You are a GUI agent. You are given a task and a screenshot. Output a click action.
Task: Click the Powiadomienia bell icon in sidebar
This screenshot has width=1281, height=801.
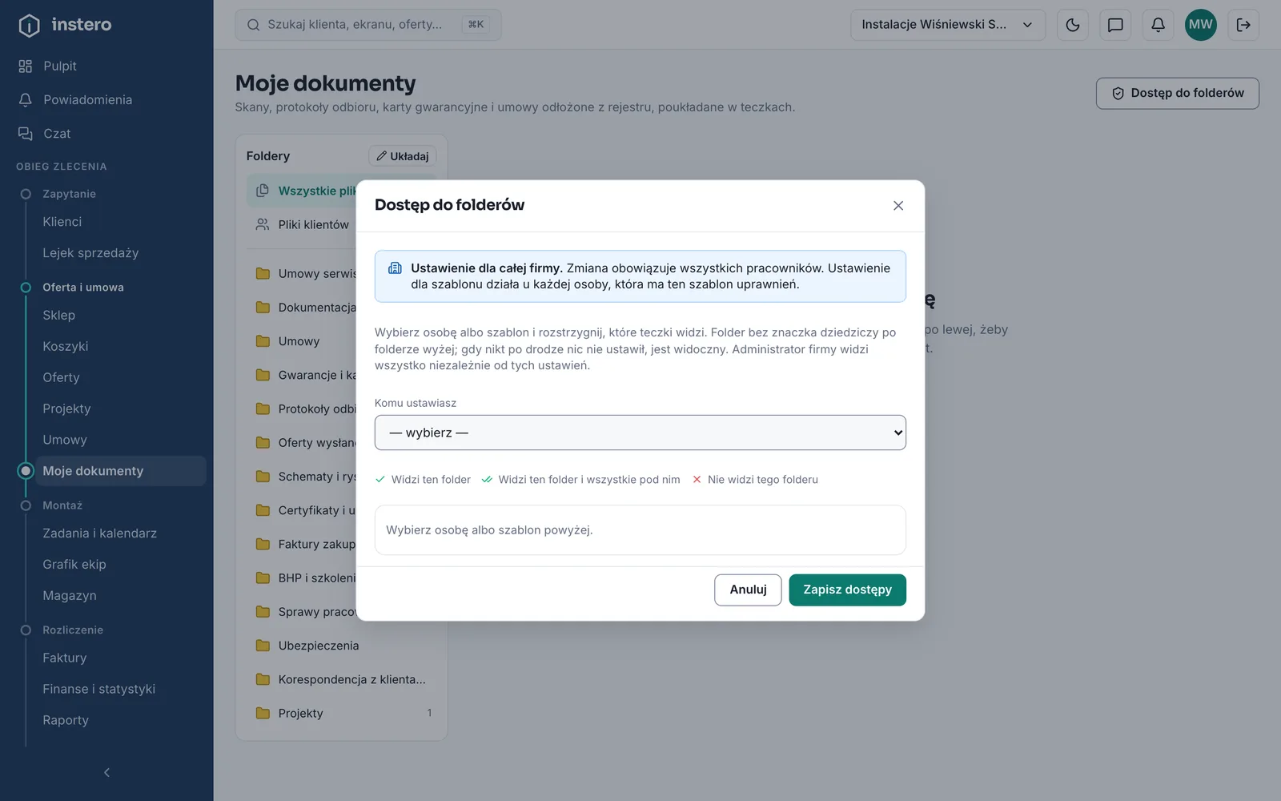pyautogui.click(x=26, y=99)
